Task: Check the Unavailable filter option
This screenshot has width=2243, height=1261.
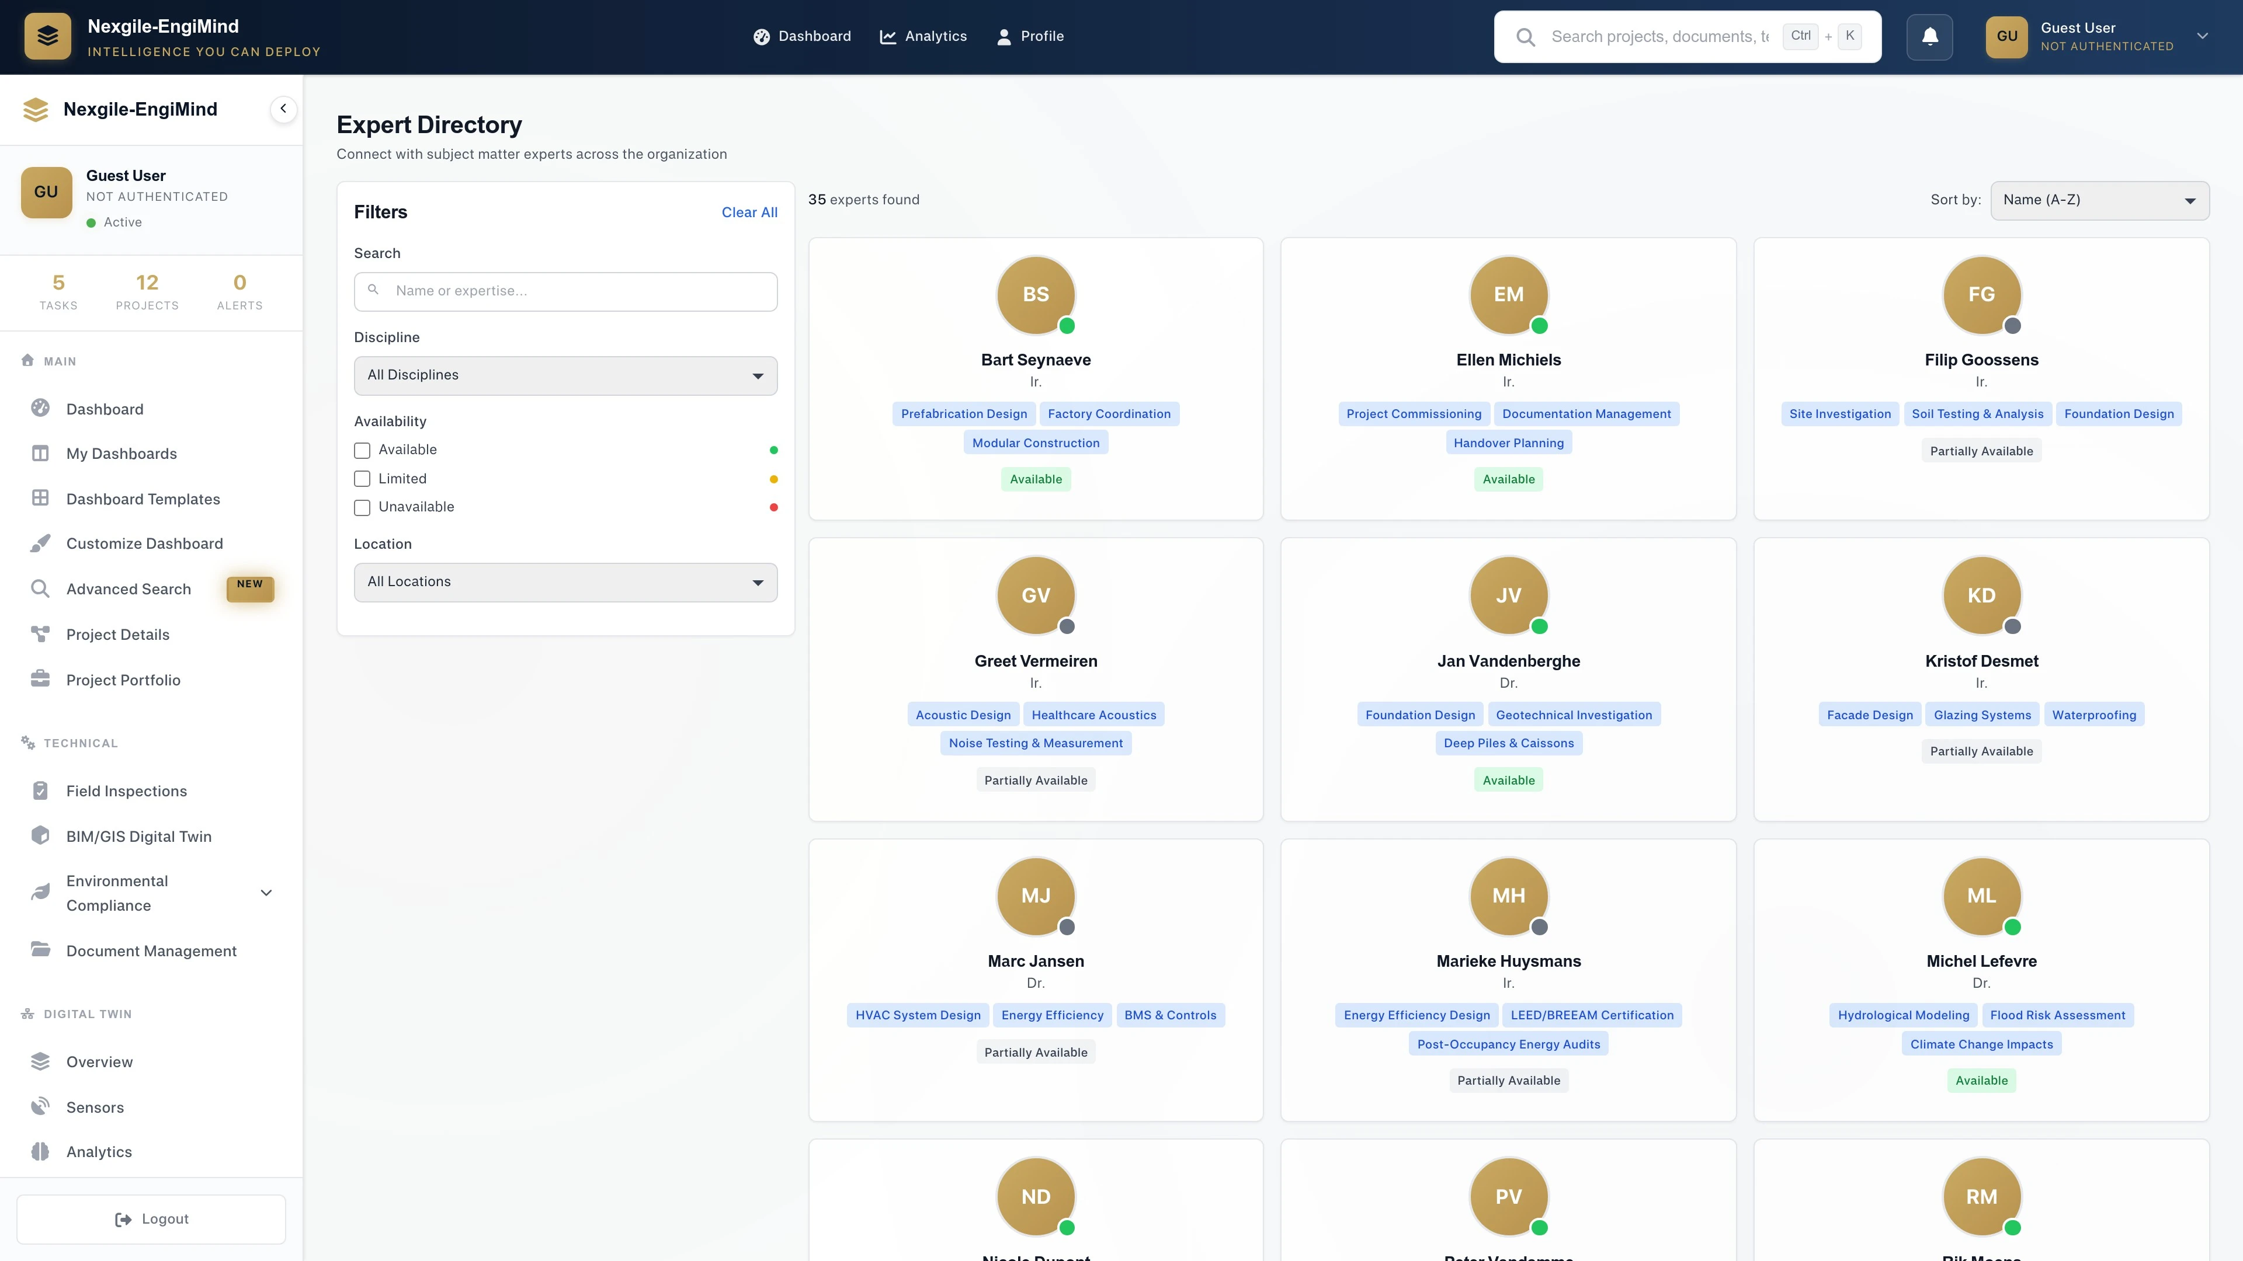Action: coord(362,507)
